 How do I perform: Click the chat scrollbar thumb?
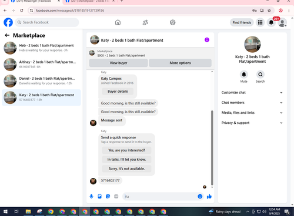tap(212, 148)
